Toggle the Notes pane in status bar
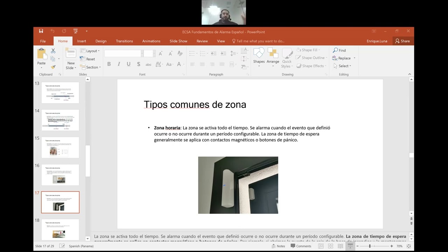The height and width of the screenshot is (252, 448). click(278, 246)
